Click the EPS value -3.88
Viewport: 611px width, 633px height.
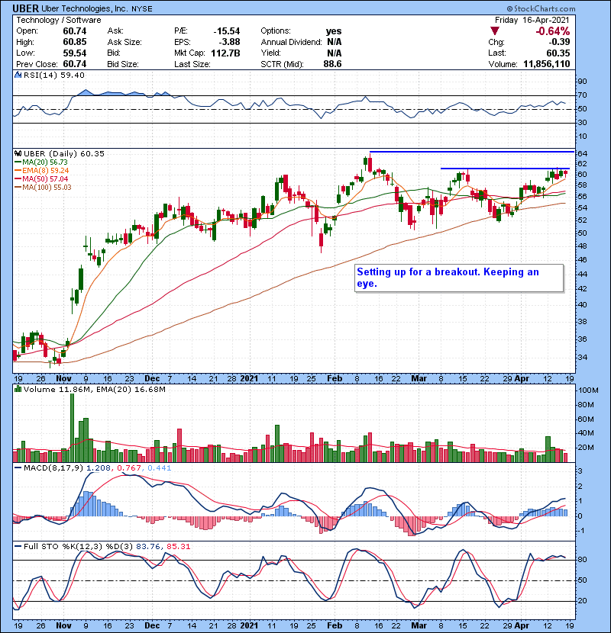click(229, 42)
